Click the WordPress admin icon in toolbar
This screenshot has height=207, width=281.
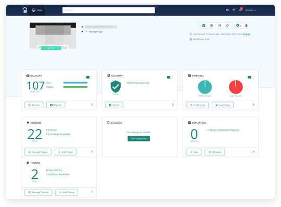click(212, 25)
